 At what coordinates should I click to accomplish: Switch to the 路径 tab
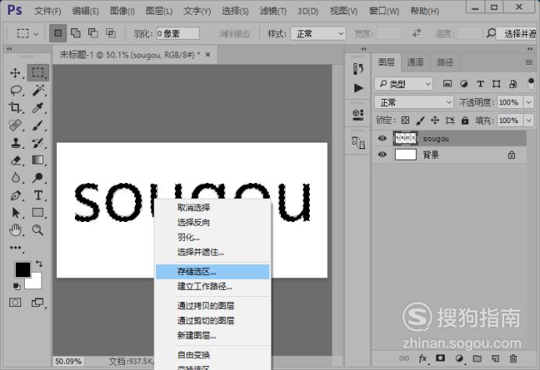445,62
